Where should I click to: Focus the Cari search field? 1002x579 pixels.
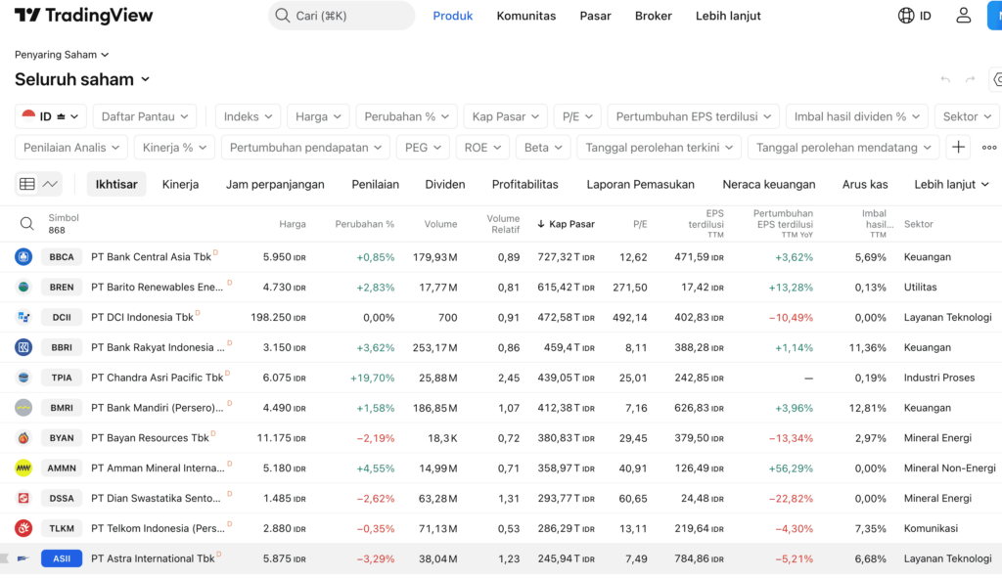click(342, 16)
